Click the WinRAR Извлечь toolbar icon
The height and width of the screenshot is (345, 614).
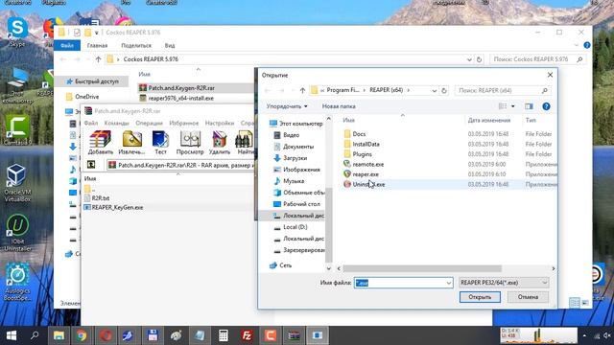pos(132,143)
